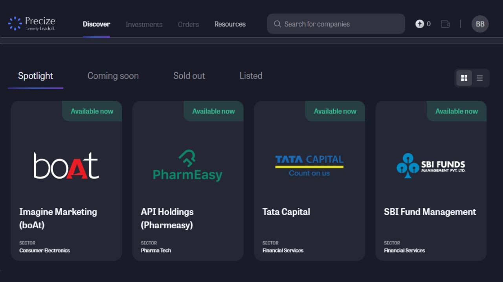Screen dimensions: 503x282
Task: Open Tata Capital title
Action: coord(286,212)
